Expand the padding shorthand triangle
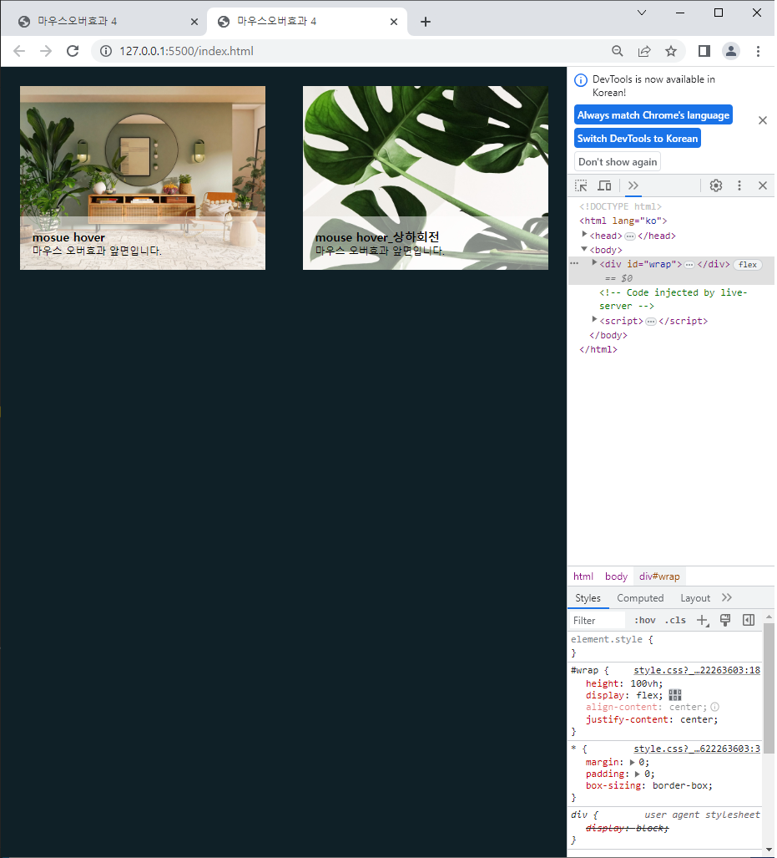 [x=638, y=774]
